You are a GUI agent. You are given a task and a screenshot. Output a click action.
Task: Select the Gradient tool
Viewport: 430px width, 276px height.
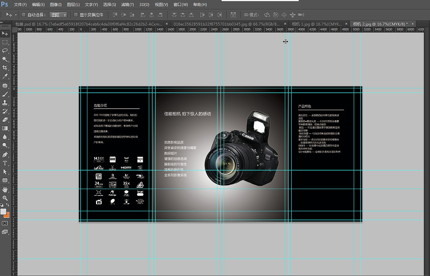tap(5, 128)
